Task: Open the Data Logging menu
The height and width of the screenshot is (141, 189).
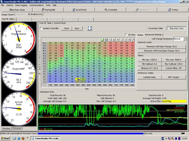Action: point(21,5)
